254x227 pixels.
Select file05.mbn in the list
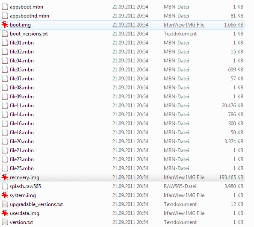22,70
